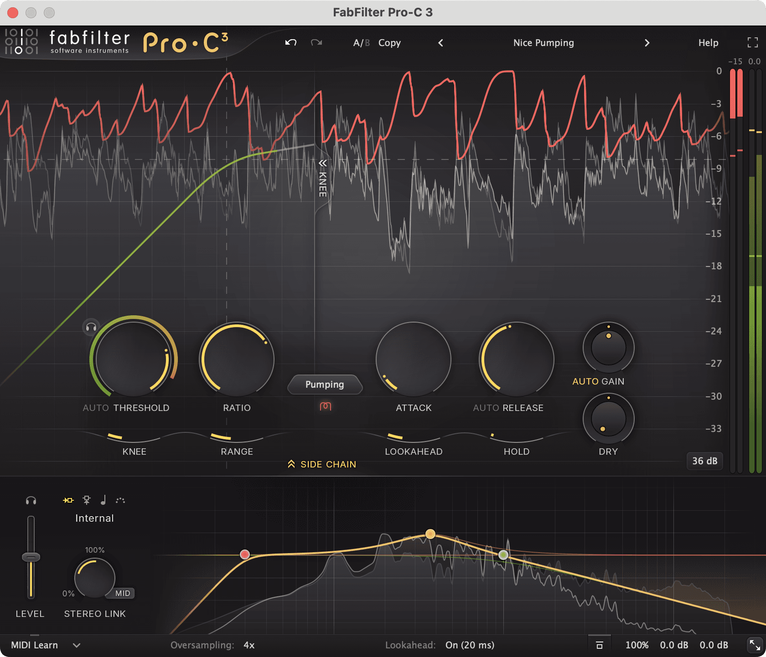Click the undo arrow icon

point(291,42)
